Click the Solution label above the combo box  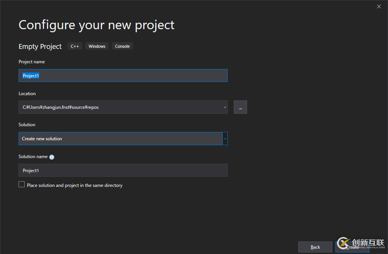click(x=27, y=125)
